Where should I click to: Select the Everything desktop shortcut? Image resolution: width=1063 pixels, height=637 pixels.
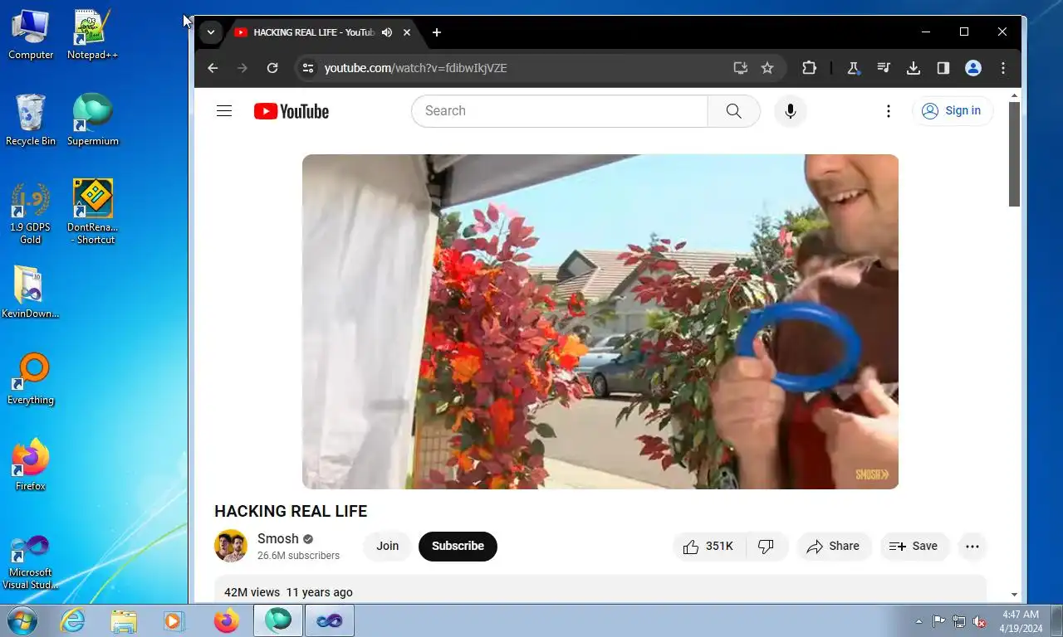point(31,380)
